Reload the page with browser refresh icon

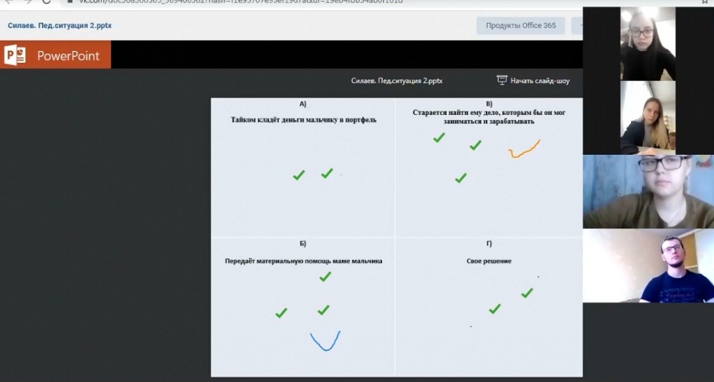pyautogui.click(x=46, y=2)
